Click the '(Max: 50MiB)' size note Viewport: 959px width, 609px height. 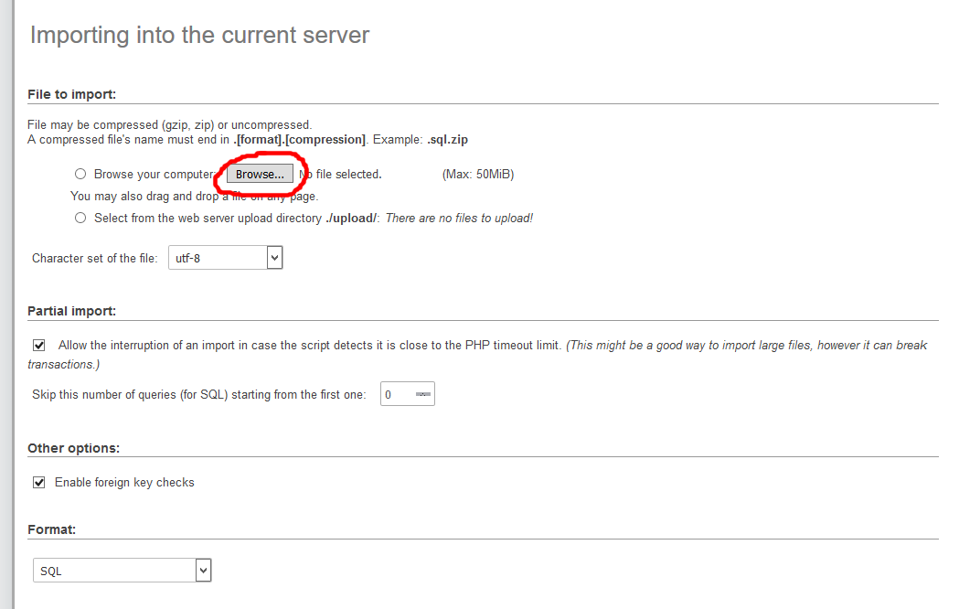[477, 174]
